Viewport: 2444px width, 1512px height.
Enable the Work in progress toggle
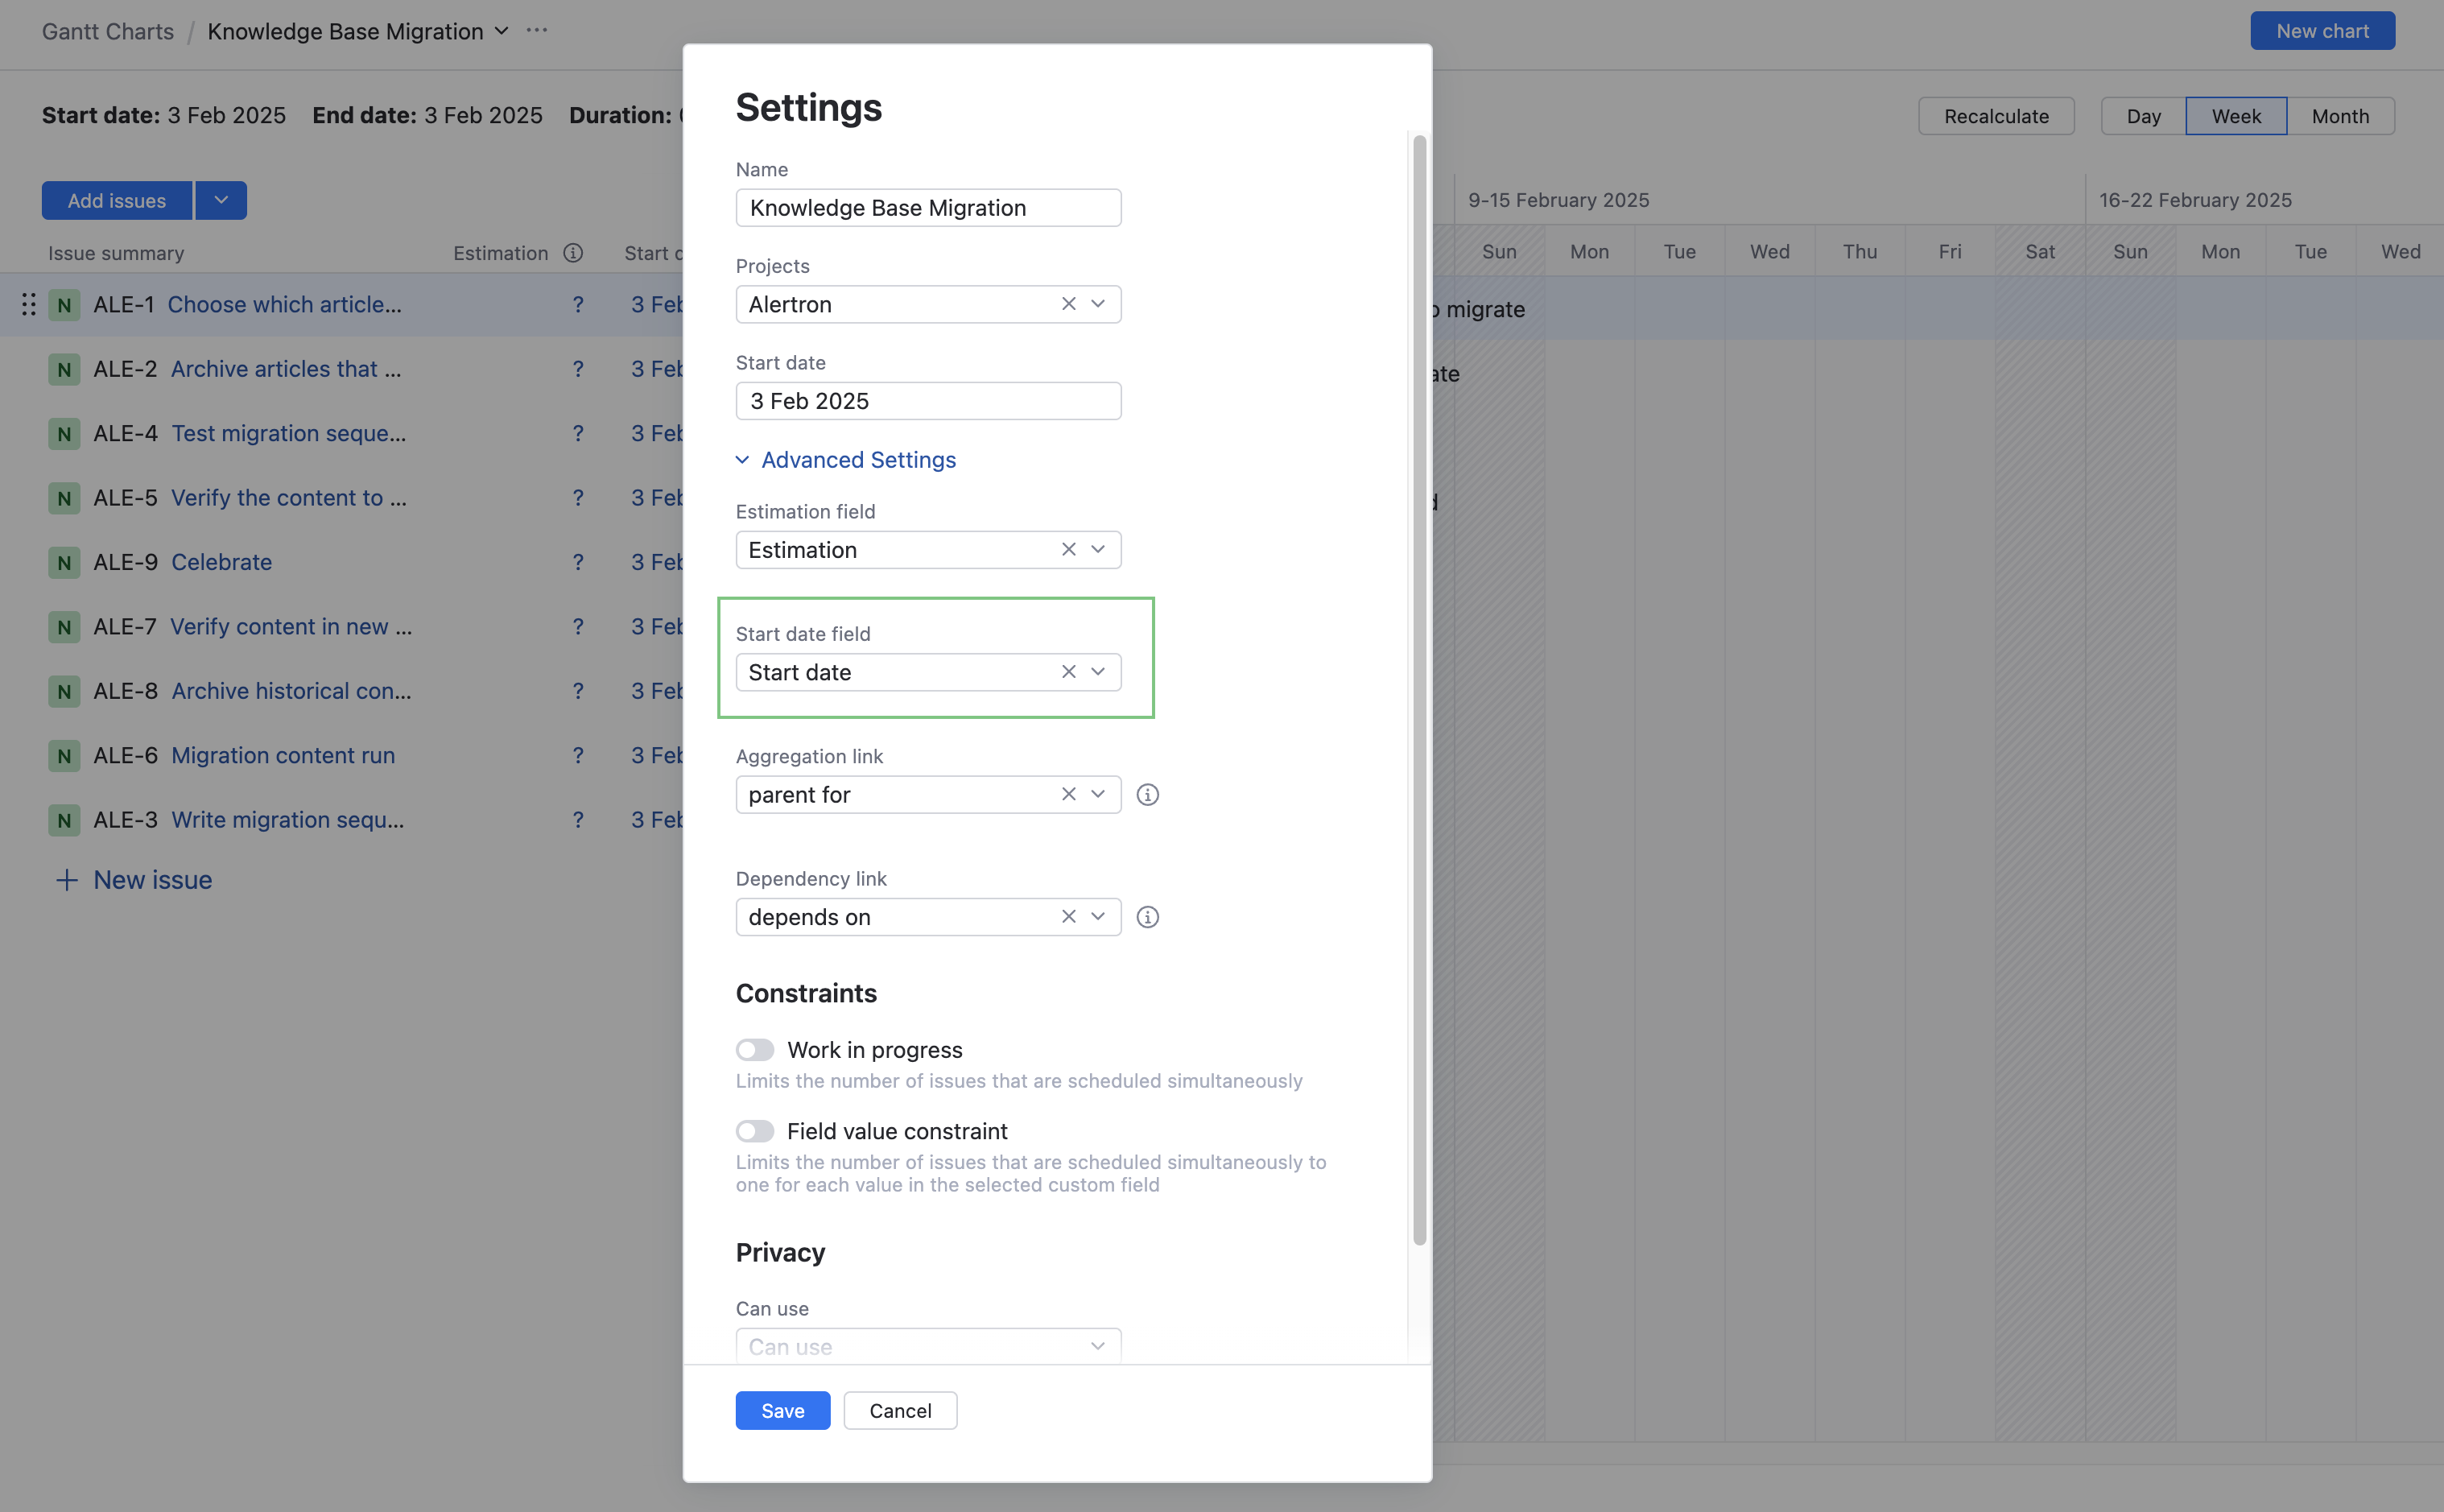click(754, 1050)
